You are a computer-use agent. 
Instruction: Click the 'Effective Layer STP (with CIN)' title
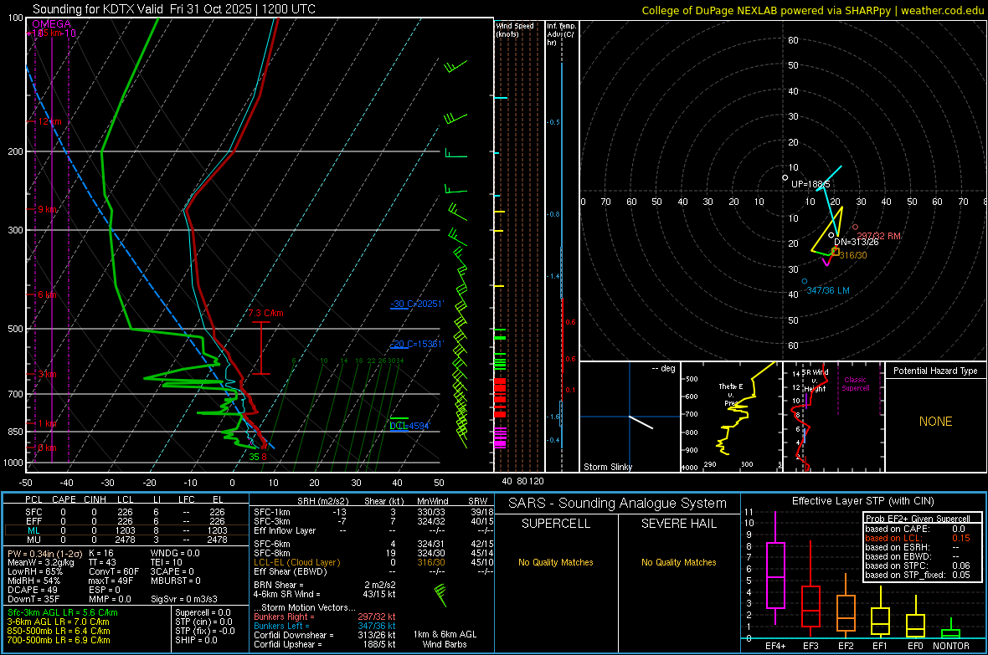[862, 501]
